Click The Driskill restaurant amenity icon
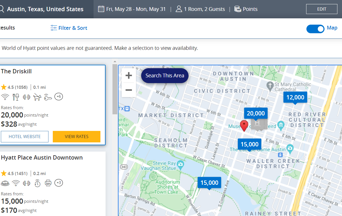 tap(16, 97)
